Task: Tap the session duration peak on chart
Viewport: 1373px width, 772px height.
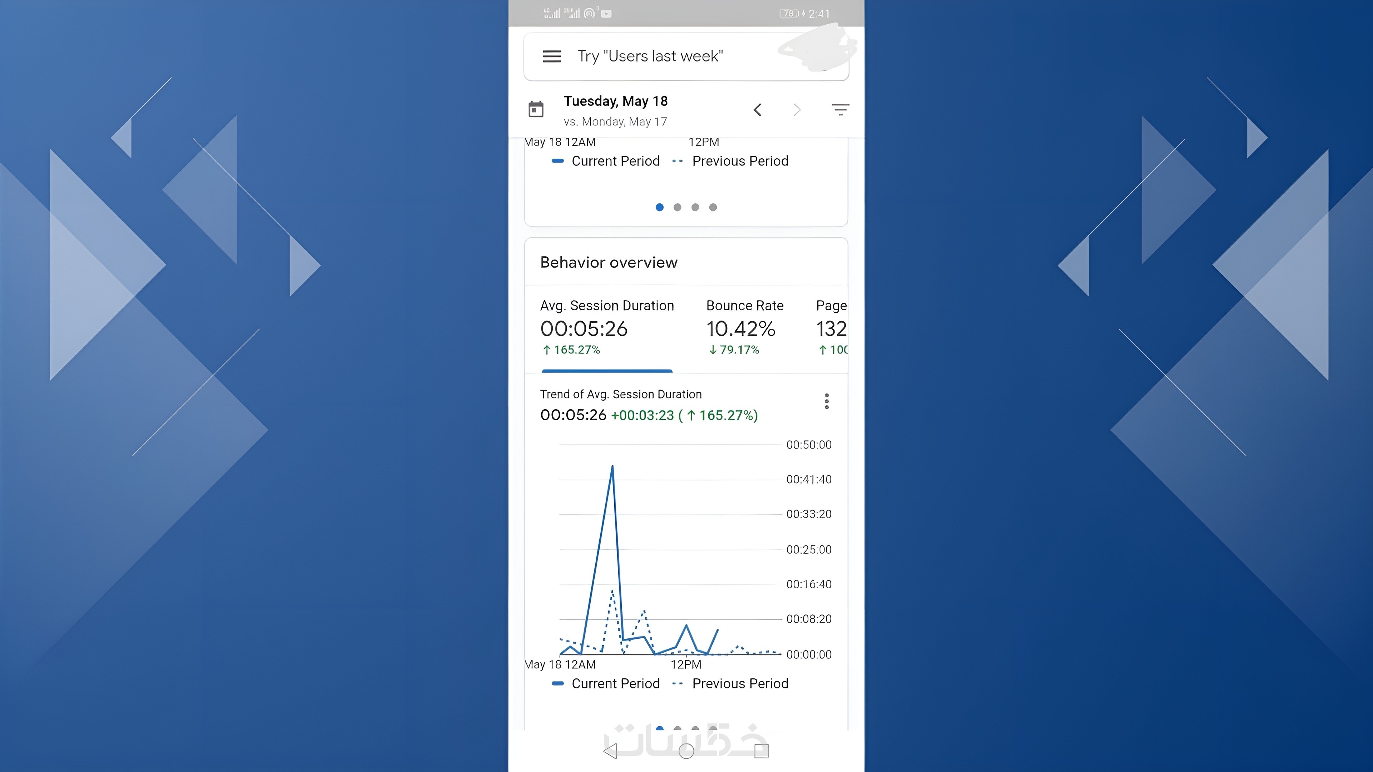Action: [x=612, y=467]
